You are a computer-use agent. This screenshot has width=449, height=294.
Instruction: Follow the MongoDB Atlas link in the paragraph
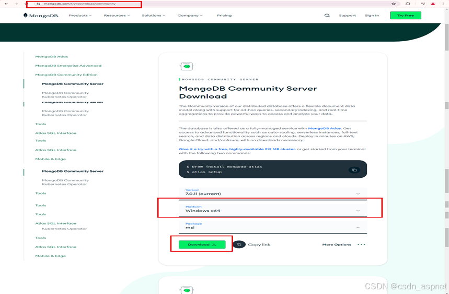point(325,128)
